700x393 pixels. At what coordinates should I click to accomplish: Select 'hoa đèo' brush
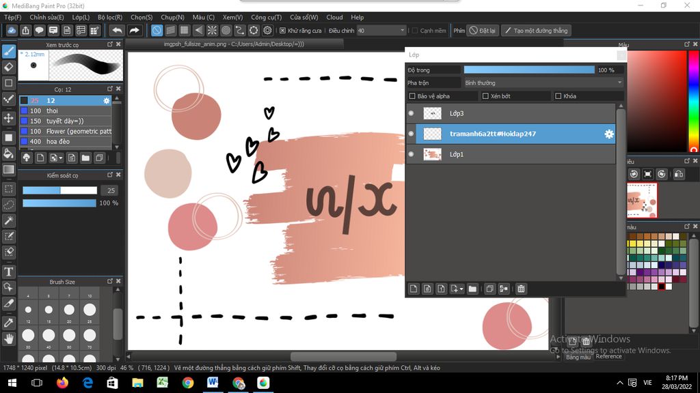point(65,141)
